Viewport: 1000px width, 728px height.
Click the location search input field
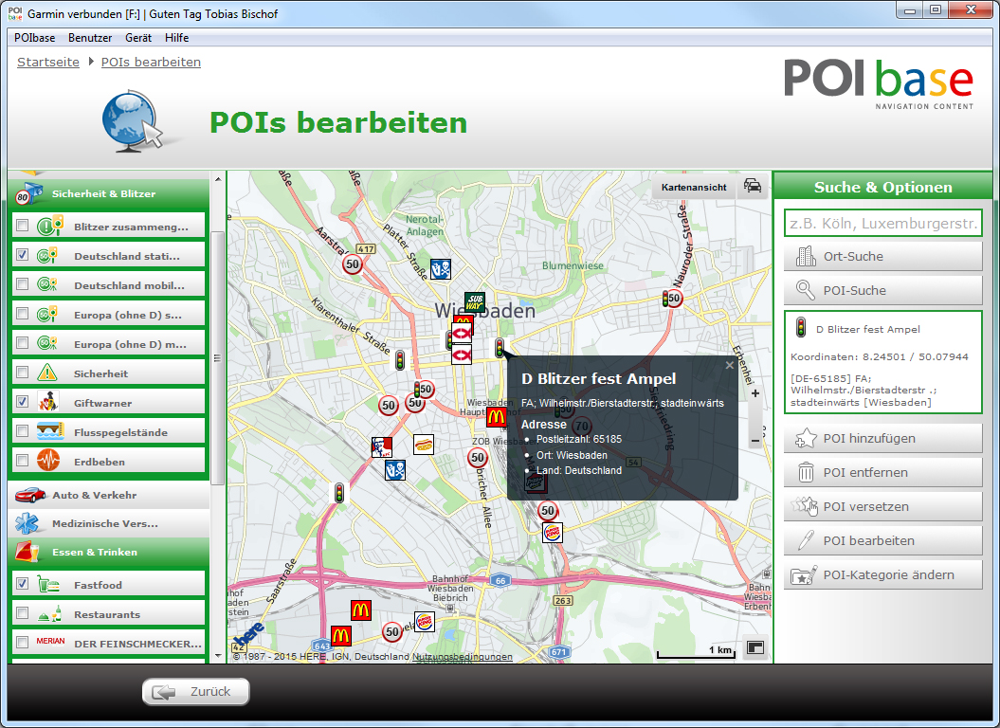point(882,224)
